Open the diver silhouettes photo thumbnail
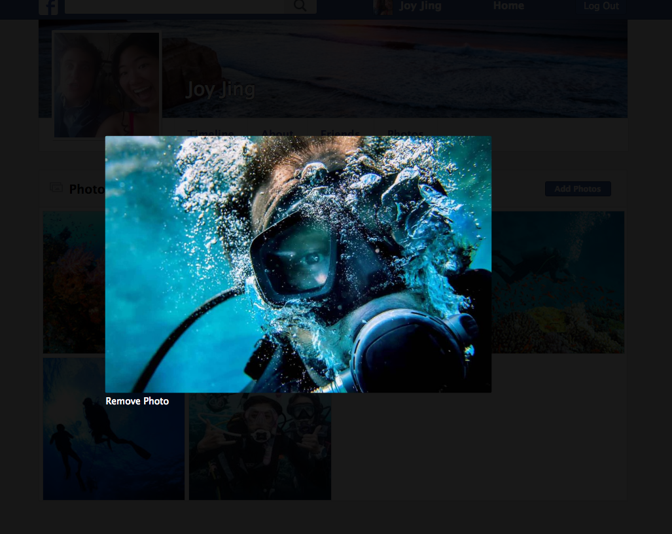Screen dimensions: 672x534 click(114, 429)
